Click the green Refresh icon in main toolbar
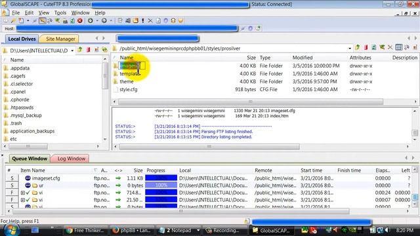The width and height of the screenshot is (420, 236). click(72, 20)
